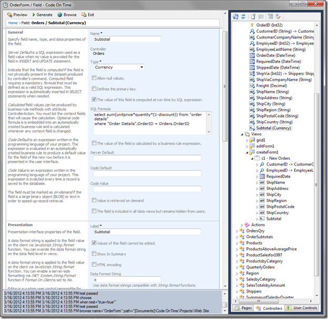Click the Exit icon in the toolbar
The width and height of the screenshot is (328, 319).
(84, 15)
